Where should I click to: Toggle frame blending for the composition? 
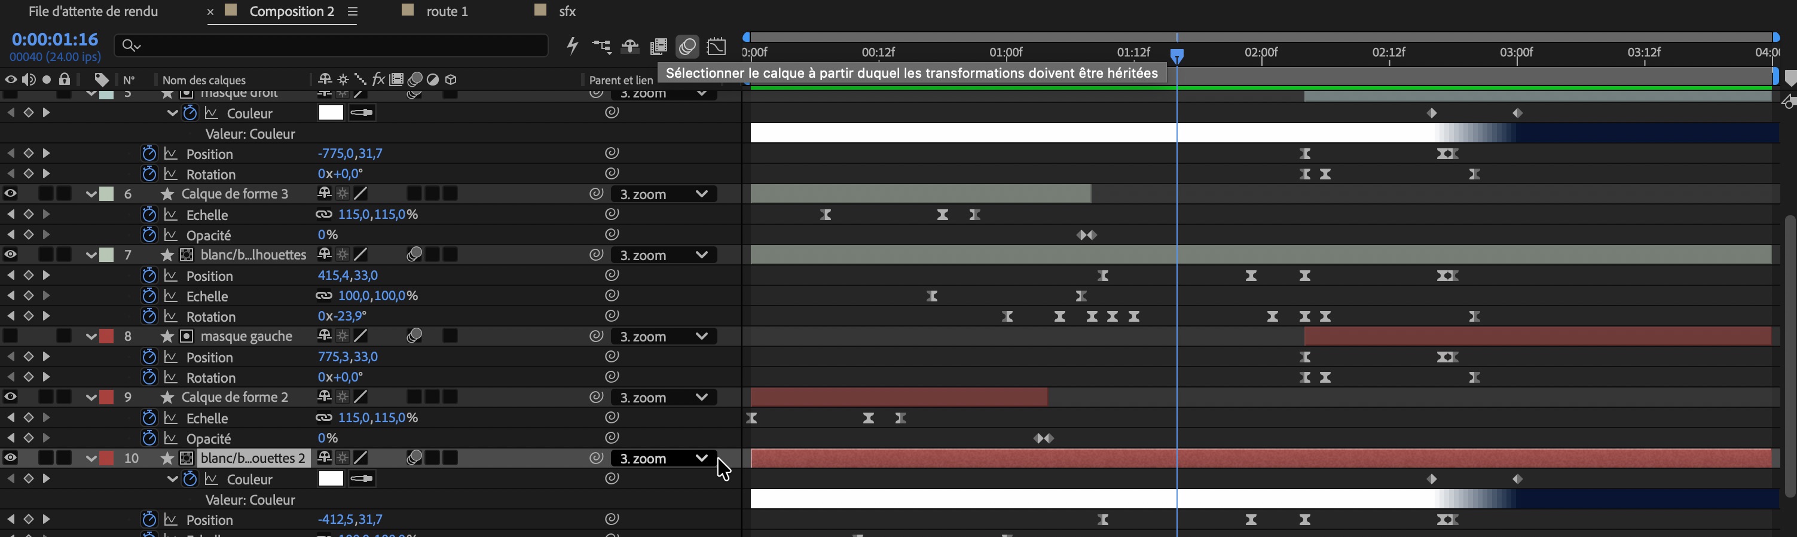659,47
